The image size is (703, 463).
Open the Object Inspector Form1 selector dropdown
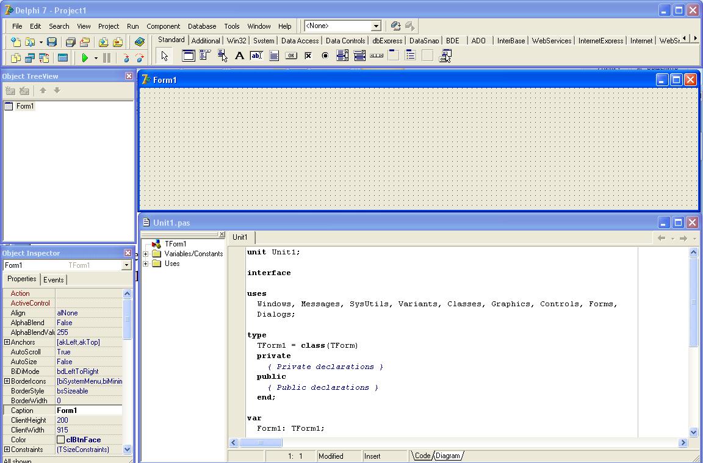coord(126,265)
